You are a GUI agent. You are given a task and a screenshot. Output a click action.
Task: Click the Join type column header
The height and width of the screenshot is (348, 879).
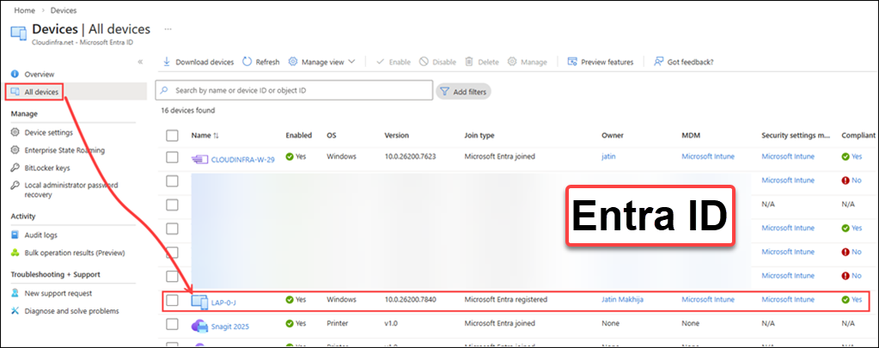point(479,136)
